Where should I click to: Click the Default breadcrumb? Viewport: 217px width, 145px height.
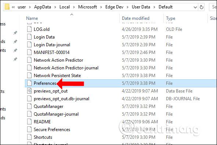point(166,7)
